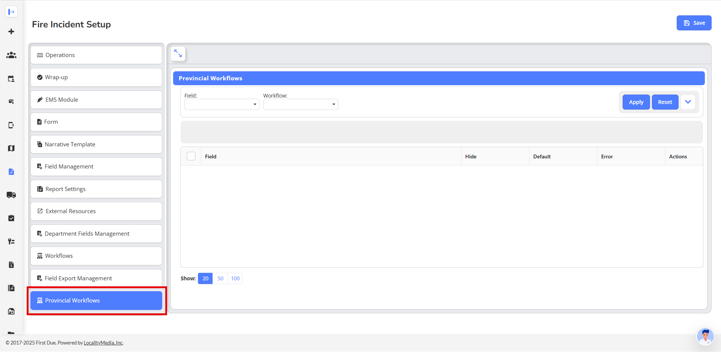Open the key list sidebar icon

coord(11,241)
